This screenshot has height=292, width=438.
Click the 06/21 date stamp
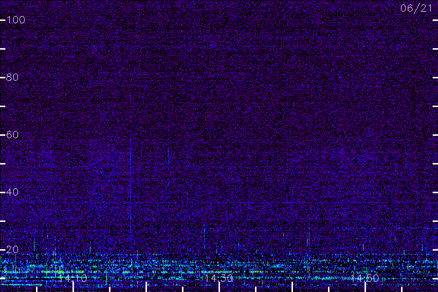tap(416, 8)
